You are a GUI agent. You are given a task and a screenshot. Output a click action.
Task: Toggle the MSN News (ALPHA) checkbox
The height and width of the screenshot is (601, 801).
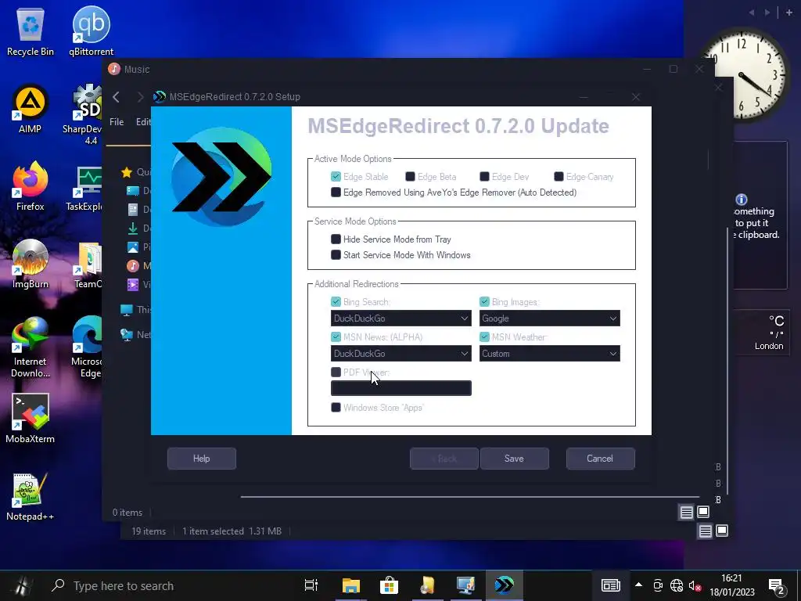pyautogui.click(x=336, y=336)
